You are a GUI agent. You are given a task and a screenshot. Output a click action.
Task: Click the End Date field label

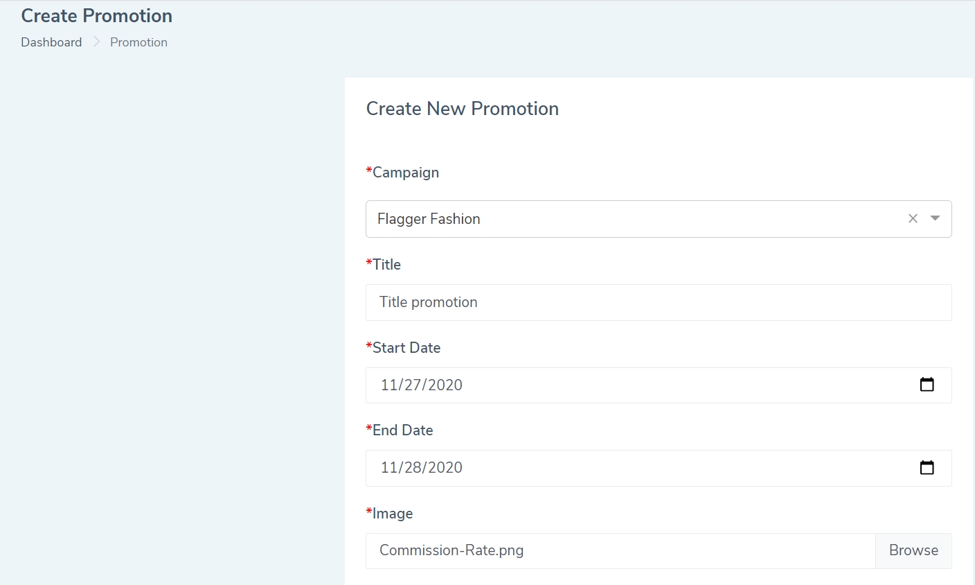402,430
